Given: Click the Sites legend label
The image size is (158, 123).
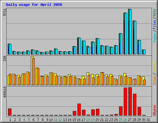Looking at the screenshot, I should click(x=155, y=81).
